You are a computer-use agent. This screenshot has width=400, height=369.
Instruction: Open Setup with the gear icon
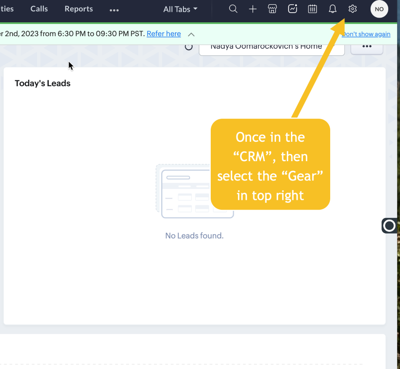(x=352, y=9)
